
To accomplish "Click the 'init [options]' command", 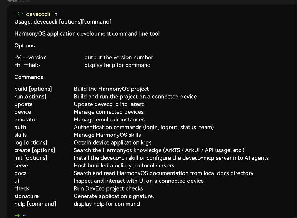I will click(31, 158).
